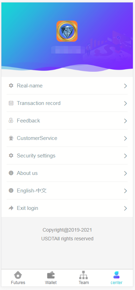Image resolution: width=135 pixels, height=290 pixels.
Task: Click the calendar icon beside Transaction record
Action: click(11, 103)
